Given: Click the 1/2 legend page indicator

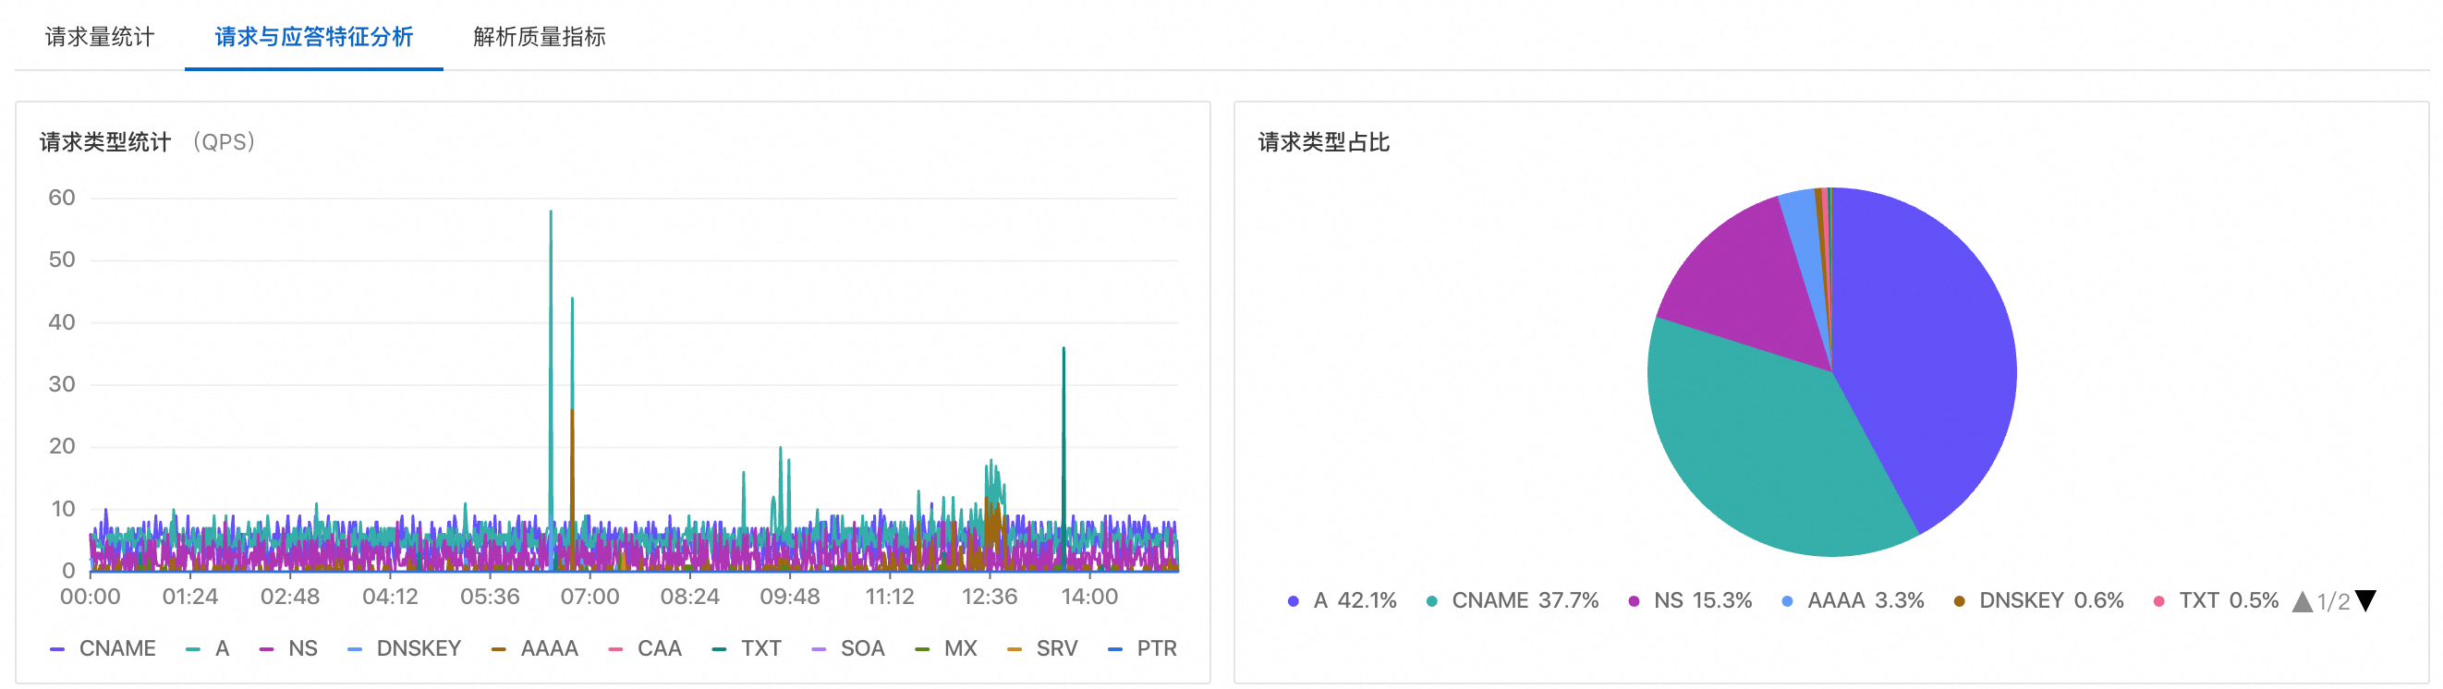Looking at the screenshot, I should tap(2333, 602).
